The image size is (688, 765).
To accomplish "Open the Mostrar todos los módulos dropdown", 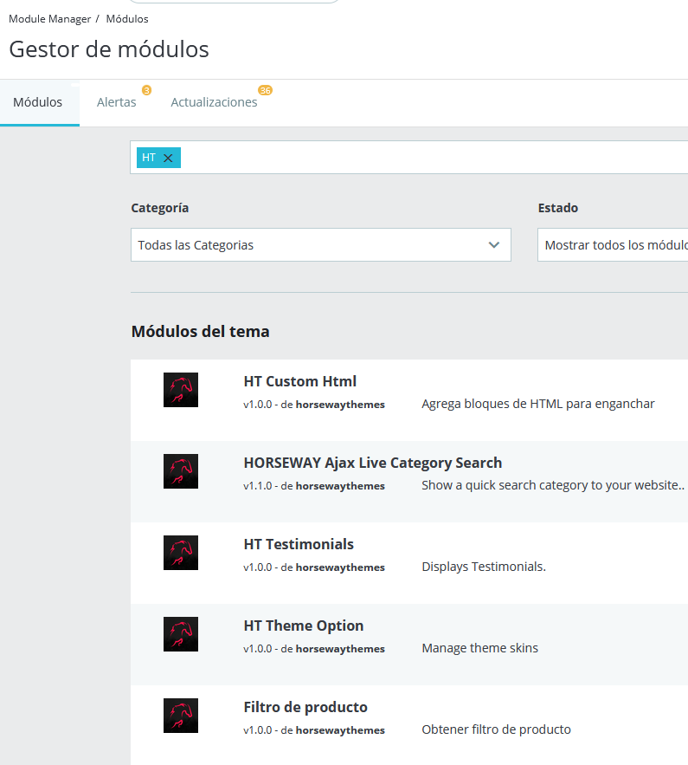I will pos(613,245).
